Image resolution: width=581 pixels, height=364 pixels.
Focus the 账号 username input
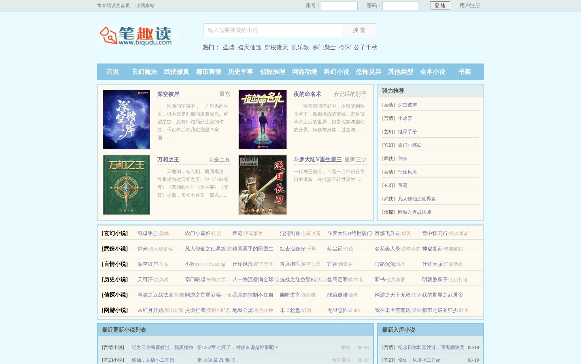tap(339, 6)
